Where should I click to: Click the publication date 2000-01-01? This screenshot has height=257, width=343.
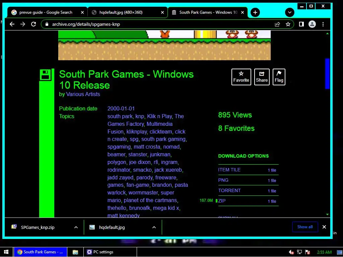(121, 109)
